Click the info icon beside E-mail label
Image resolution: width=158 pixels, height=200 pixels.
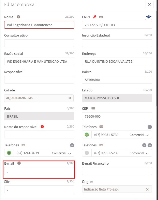[19, 163]
